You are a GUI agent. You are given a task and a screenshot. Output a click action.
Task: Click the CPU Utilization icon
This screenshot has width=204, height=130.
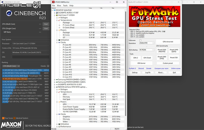point(59,40)
